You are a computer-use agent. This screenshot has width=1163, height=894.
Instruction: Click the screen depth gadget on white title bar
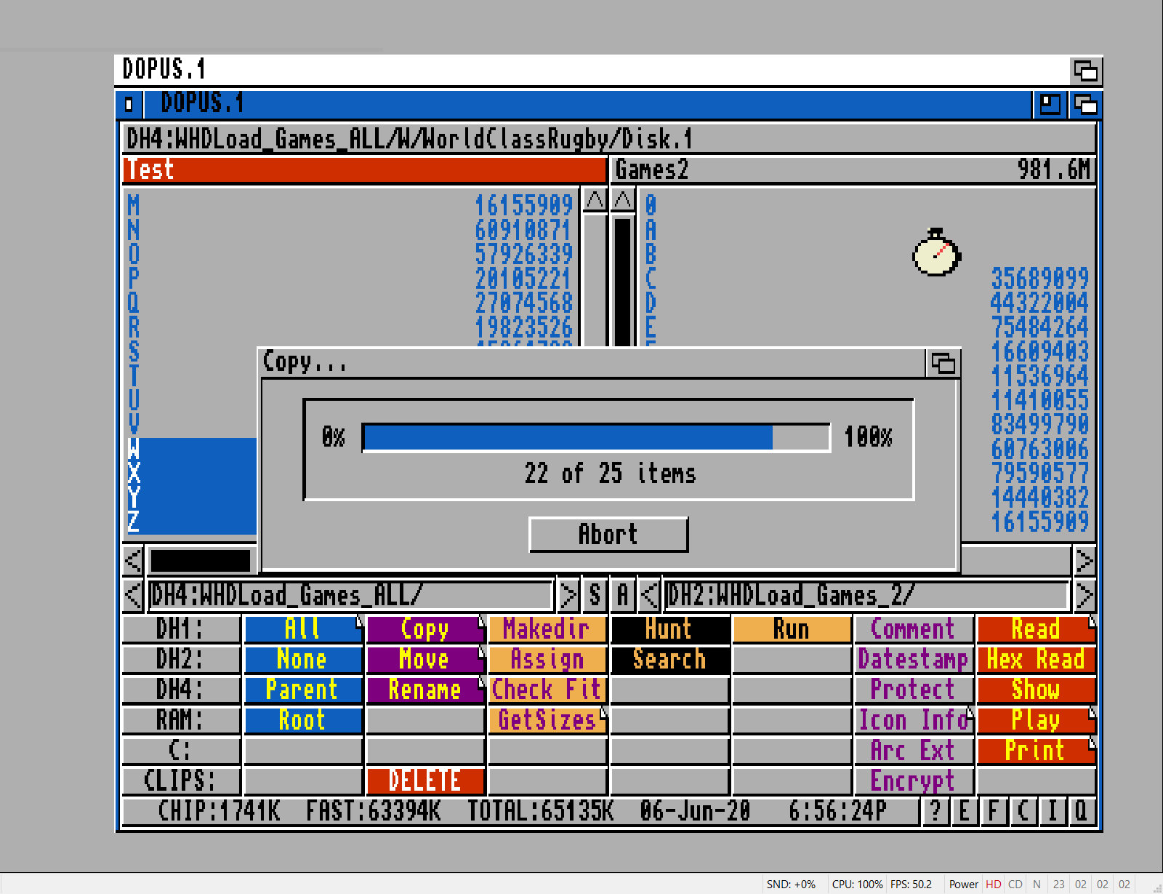tap(1086, 71)
